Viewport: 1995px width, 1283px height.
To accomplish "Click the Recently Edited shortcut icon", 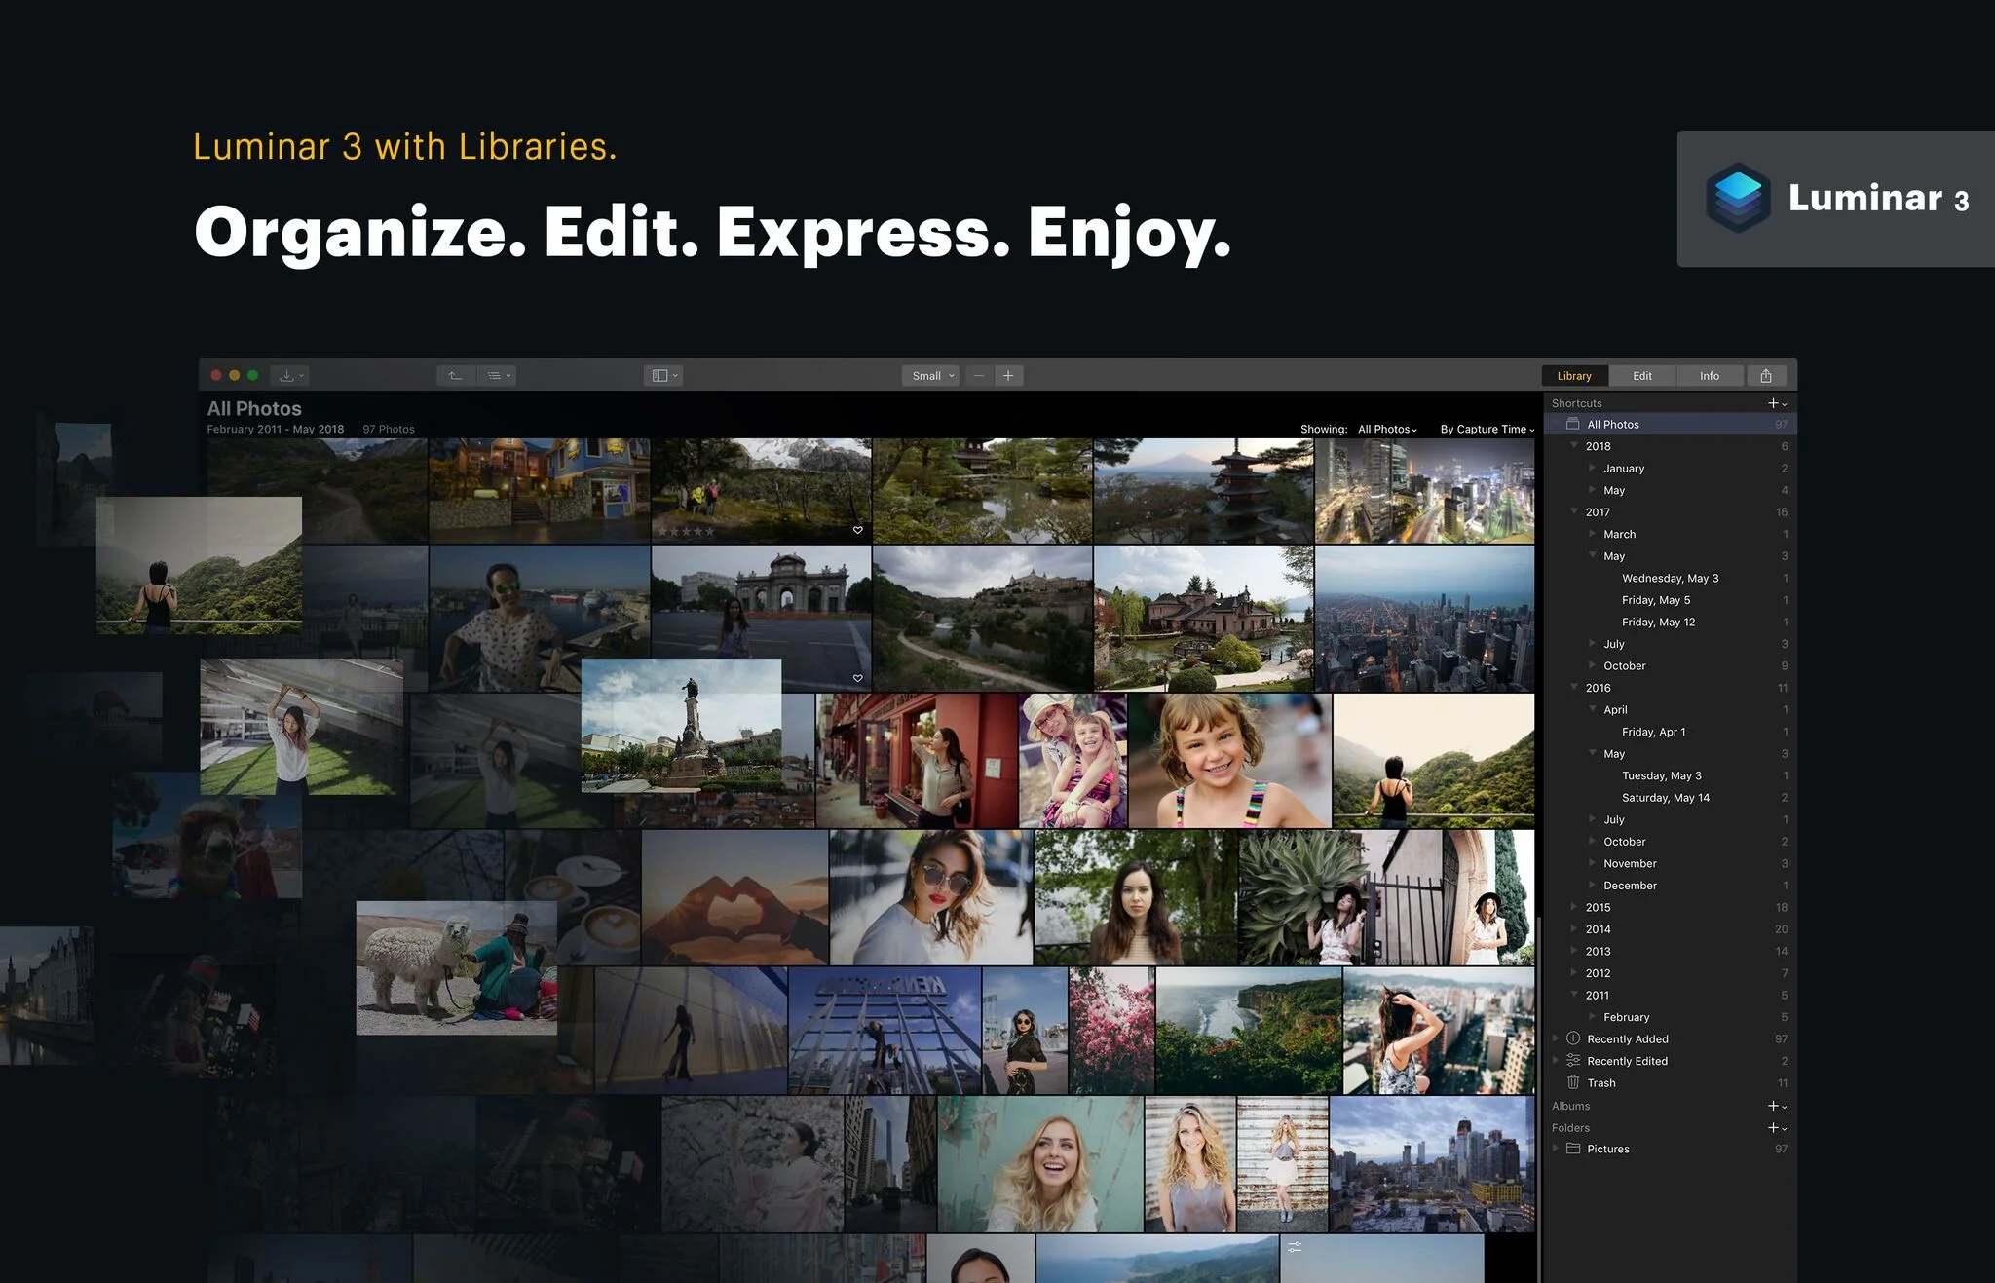I will [x=1574, y=1061].
